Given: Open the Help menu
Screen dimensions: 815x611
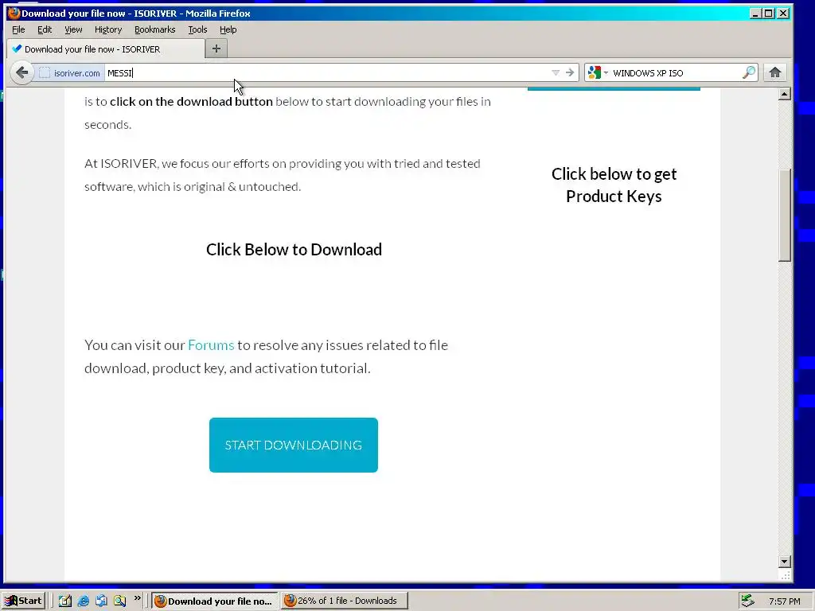Looking at the screenshot, I should pyautogui.click(x=228, y=29).
